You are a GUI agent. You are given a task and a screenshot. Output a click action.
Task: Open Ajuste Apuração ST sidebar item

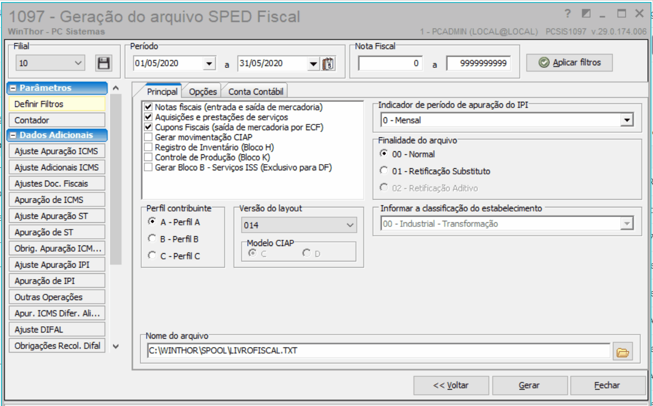pos(57,216)
